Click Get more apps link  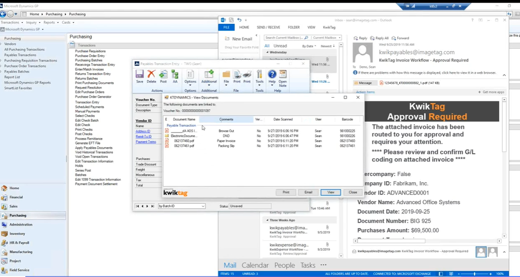(x=491, y=92)
